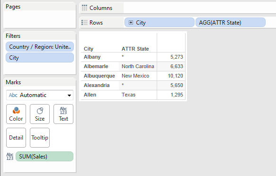The width and height of the screenshot is (276, 176).
Task: Open the Size marks card
Action: coord(40,114)
